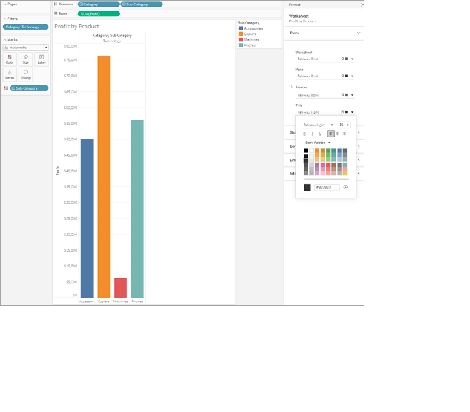Screen dimensions: 470x412
Task: Select left text alignment icon
Action: tap(331, 134)
